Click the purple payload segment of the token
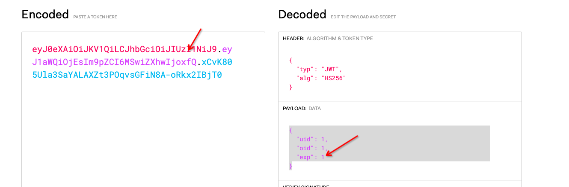The height and width of the screenshot is (187, 569). 114,62
